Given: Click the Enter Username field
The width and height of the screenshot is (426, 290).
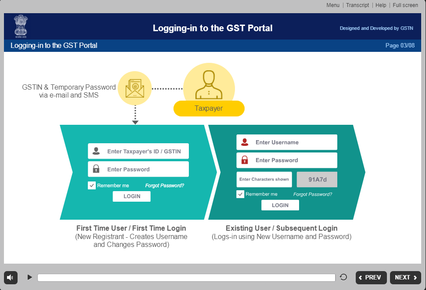Looking at the screenshot, I should tap(287, 142).
